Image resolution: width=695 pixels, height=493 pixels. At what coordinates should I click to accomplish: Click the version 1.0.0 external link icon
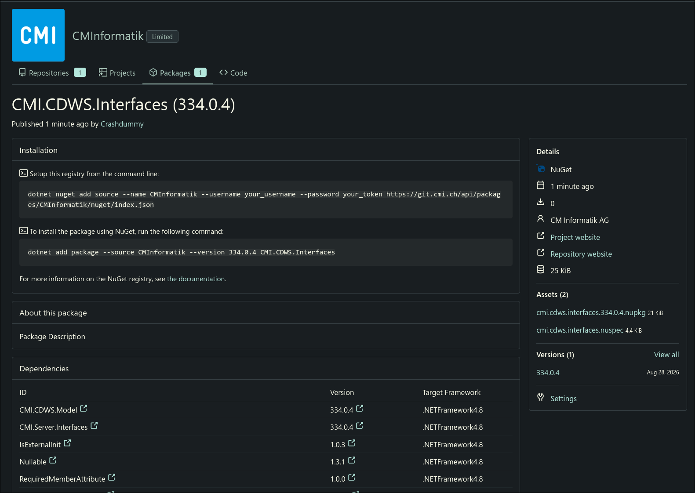352,478
